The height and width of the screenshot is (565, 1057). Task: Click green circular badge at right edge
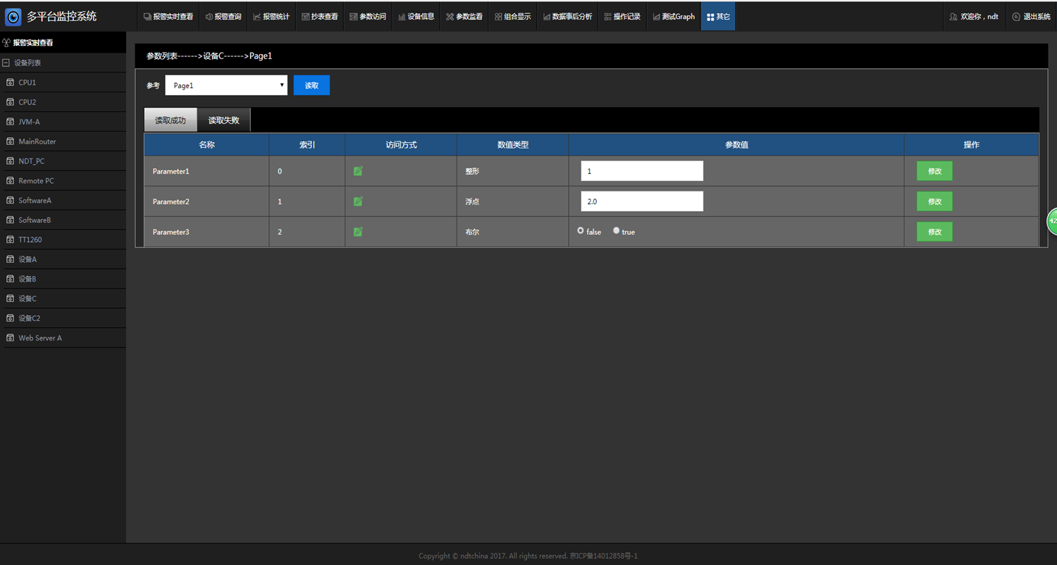point(1052,221)
